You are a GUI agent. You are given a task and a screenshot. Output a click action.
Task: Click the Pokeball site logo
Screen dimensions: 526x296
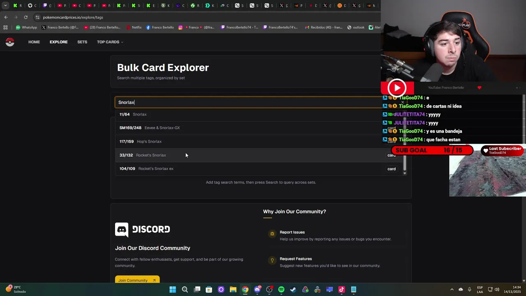[10, 42]
